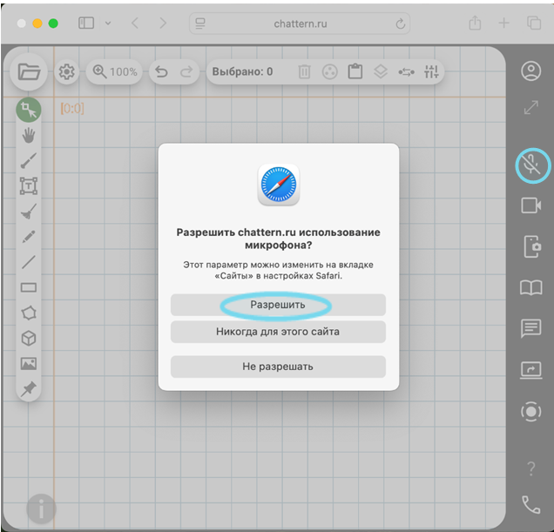Image resolution: width=554 pixels, height=532 pixels.
Task: Click the Разрешить button to allow microphone
Action: (277, 305)
